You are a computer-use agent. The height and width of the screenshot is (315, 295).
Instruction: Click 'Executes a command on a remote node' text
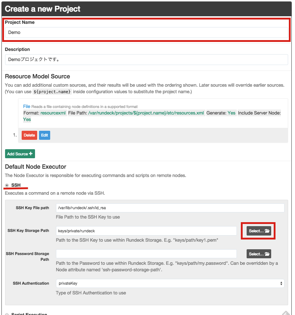[x=55, y=193]
